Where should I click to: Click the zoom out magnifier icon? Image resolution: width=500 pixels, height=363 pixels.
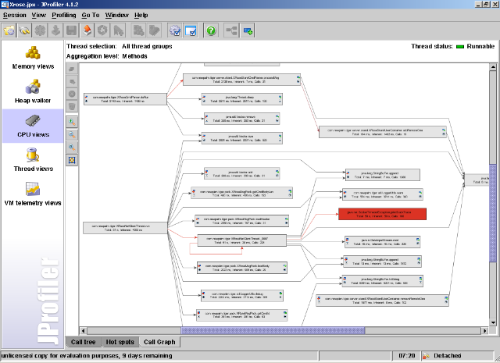[x=72, y=135]
